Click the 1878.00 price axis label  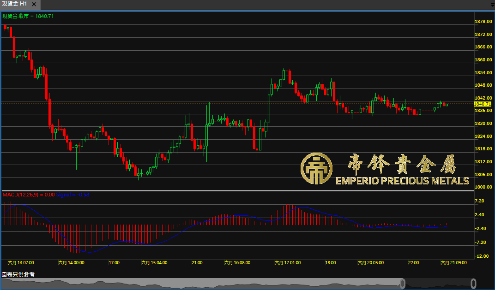pos(483,21)
